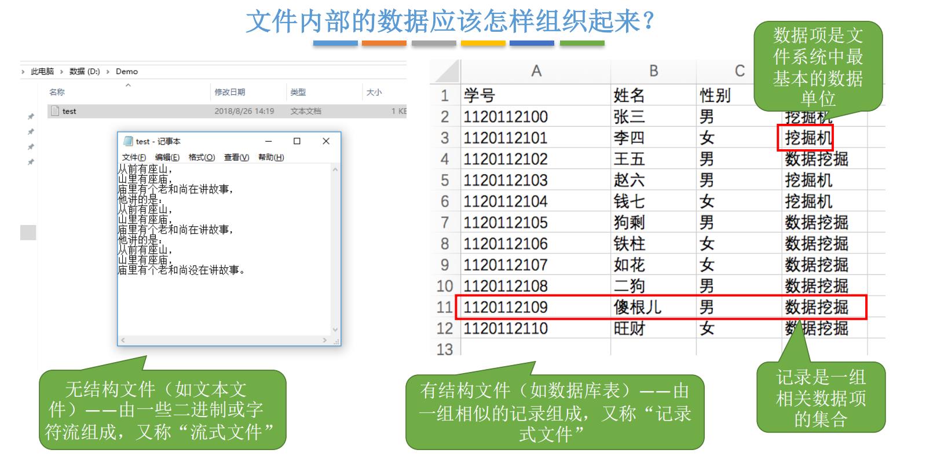The height and width of the screenshot is (457, 926).
Task: Sort files by the 大小 column header
Action: [374, 92]
